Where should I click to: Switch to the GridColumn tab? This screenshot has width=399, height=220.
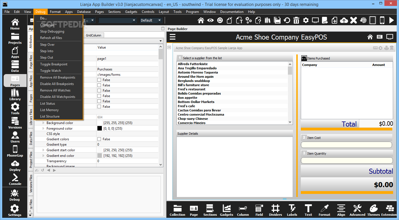pyautogui.click(x=94, y=35)
